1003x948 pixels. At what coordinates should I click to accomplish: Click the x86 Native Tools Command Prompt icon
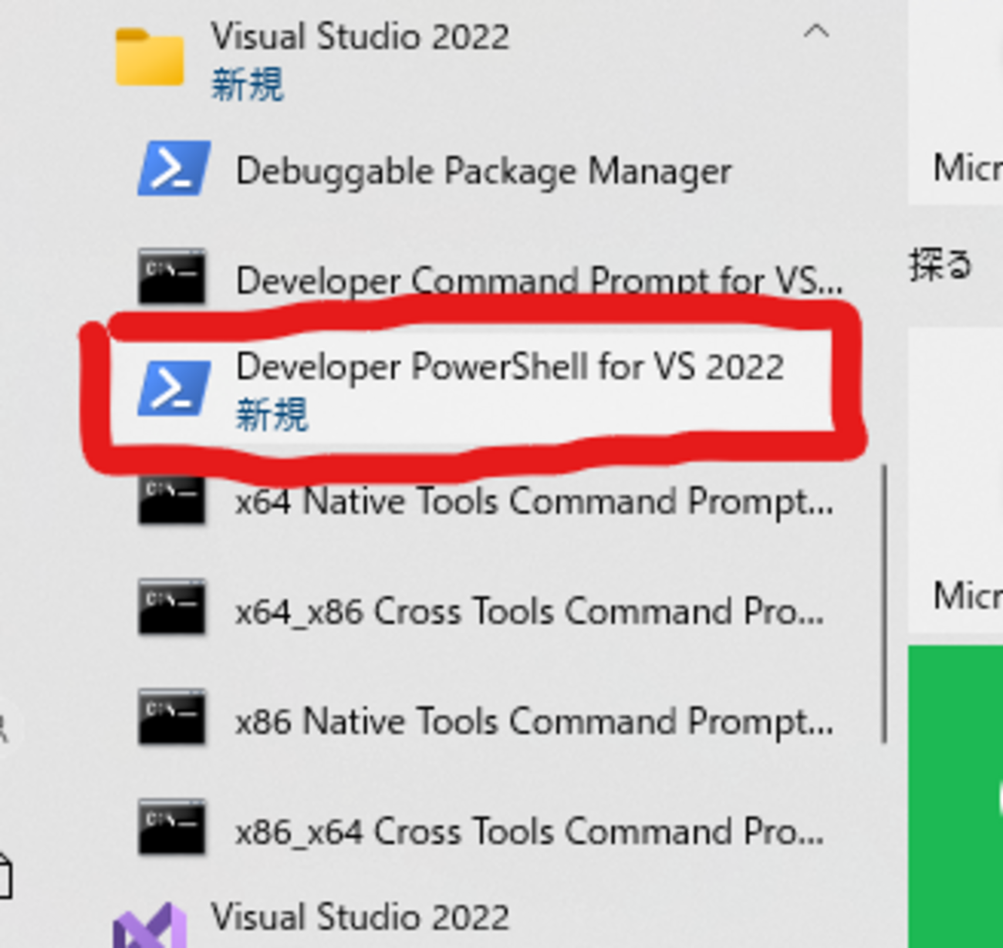[x=172, y=717]
